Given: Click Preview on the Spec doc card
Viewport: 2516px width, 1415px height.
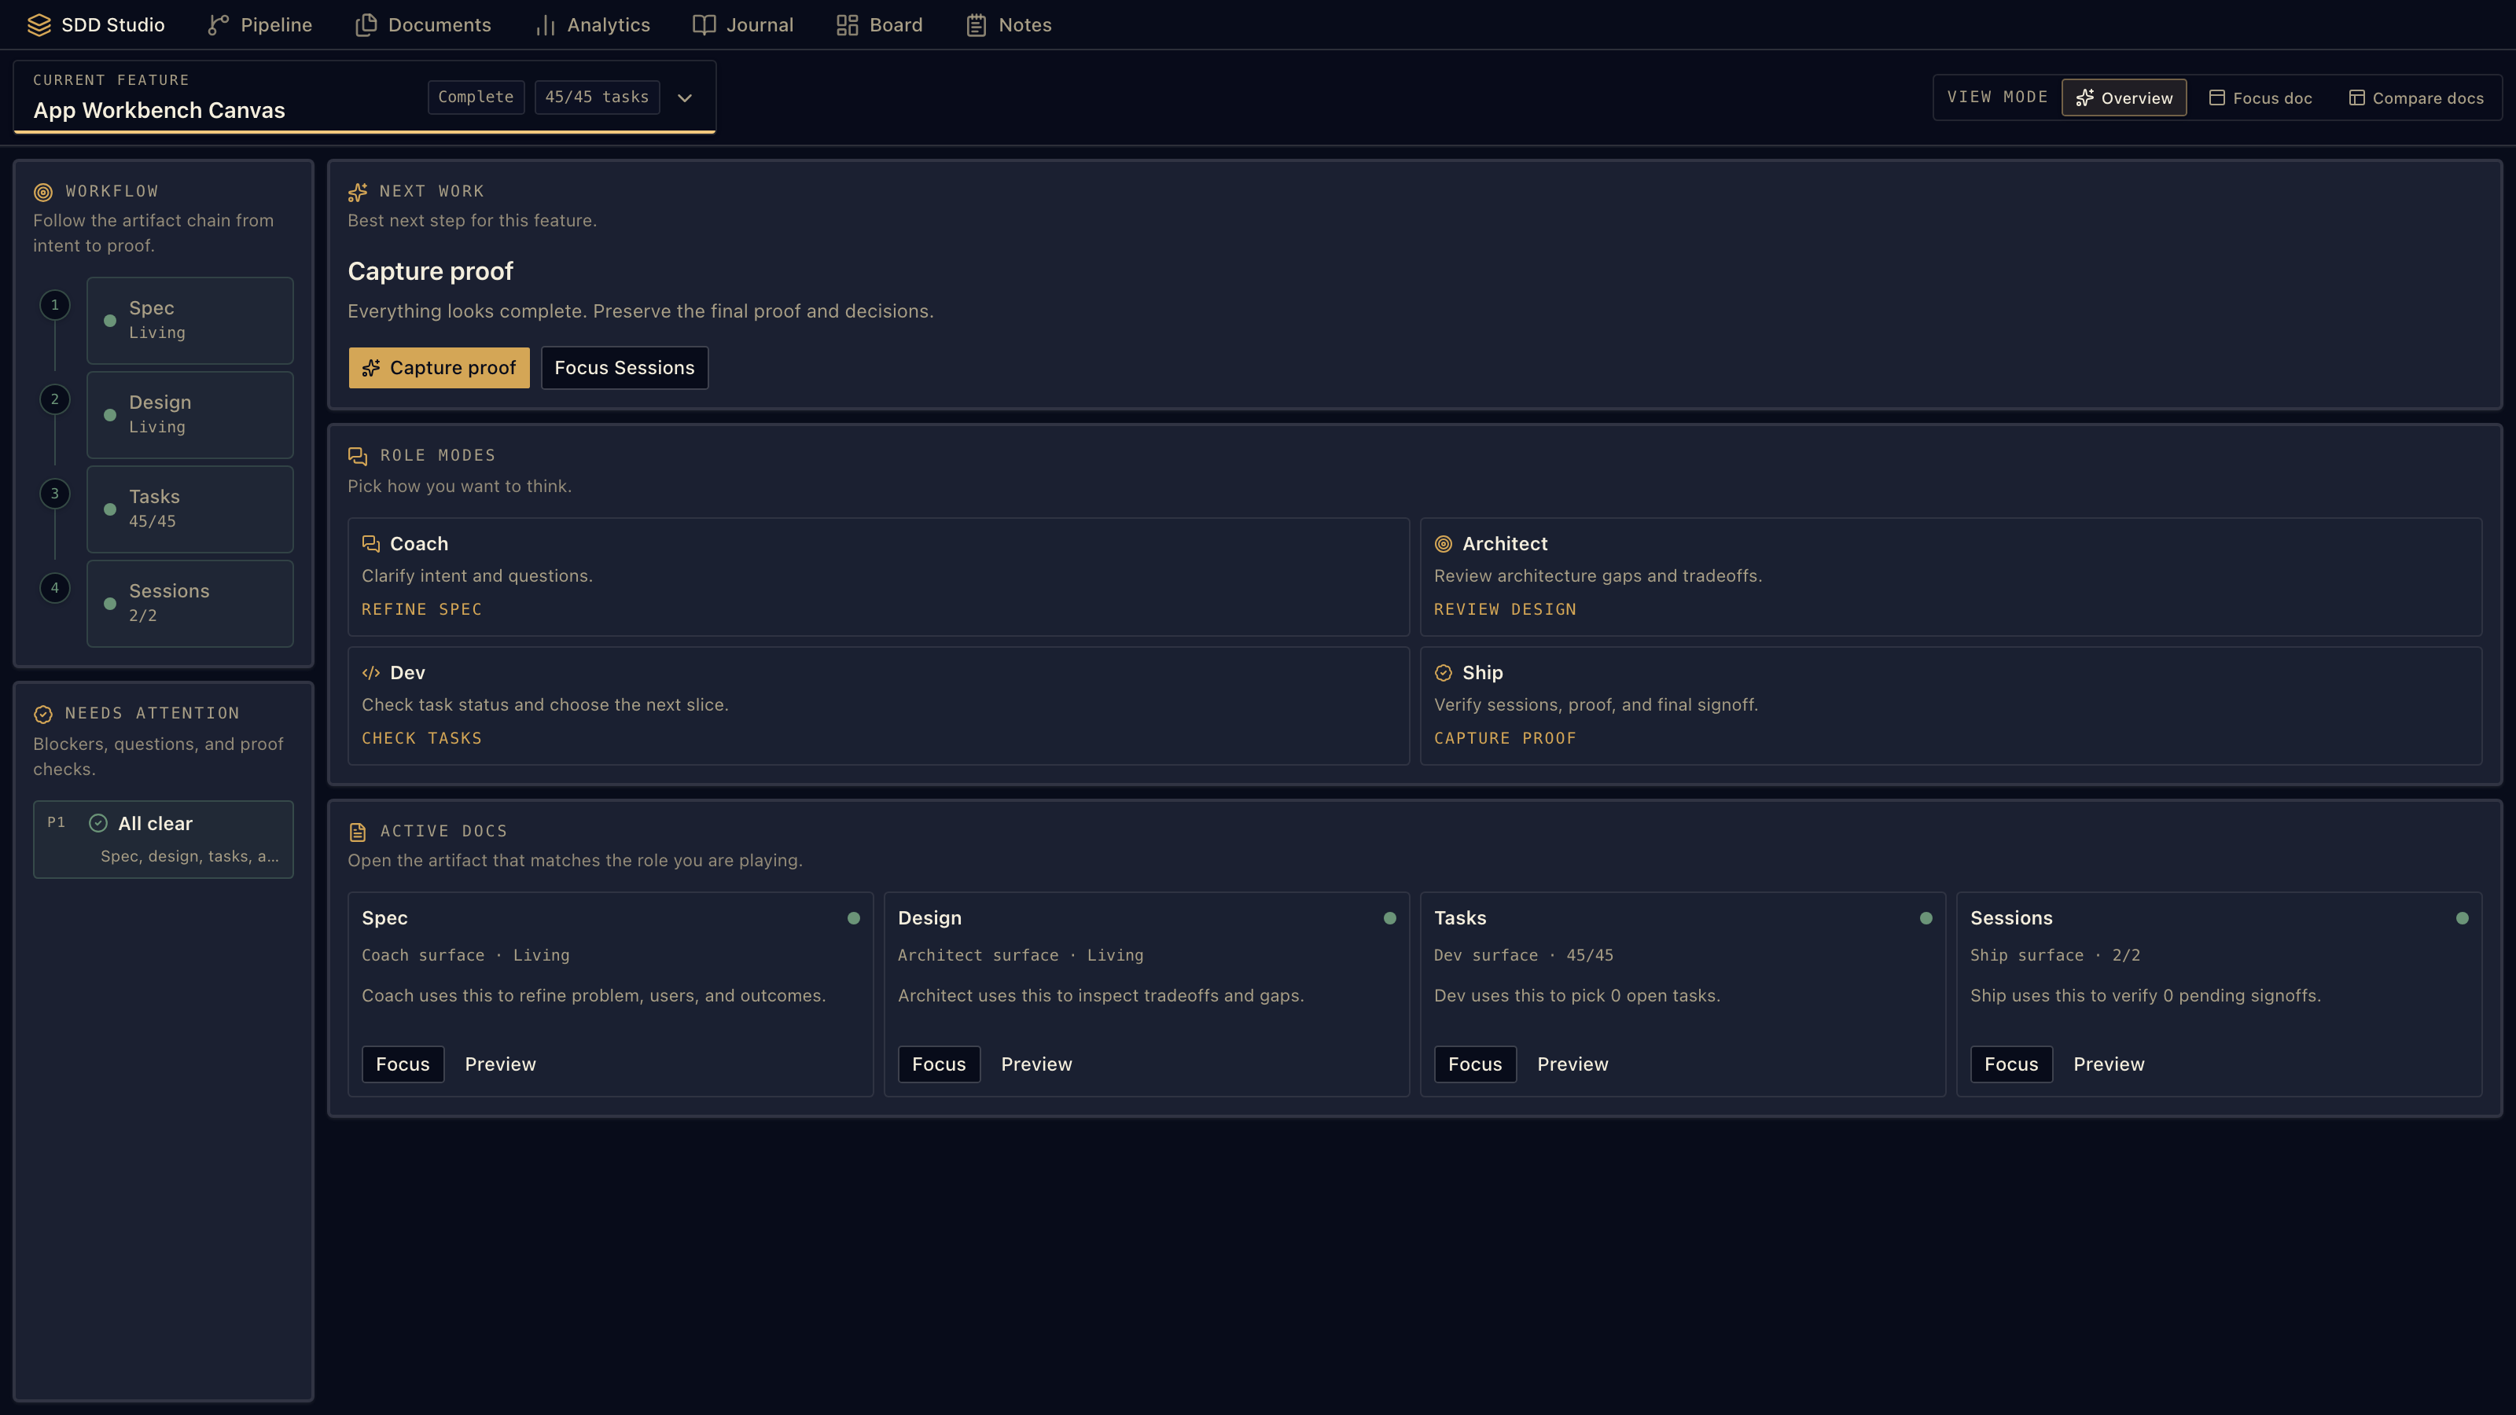Looking at the screenshot, I should (500, 1064).
